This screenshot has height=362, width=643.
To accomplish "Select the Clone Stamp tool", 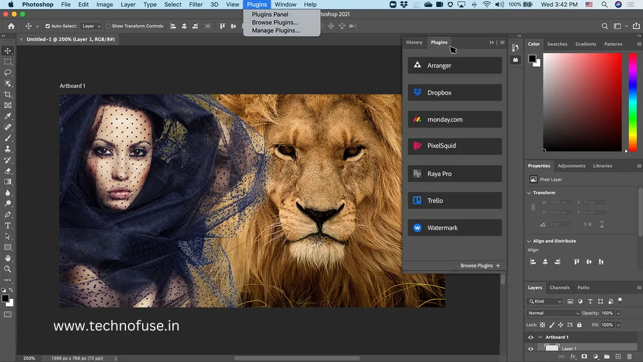I will (8, 149).
